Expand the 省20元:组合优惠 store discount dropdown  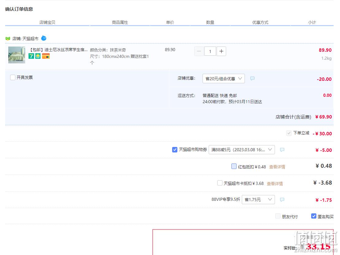[x=224, y=78]
